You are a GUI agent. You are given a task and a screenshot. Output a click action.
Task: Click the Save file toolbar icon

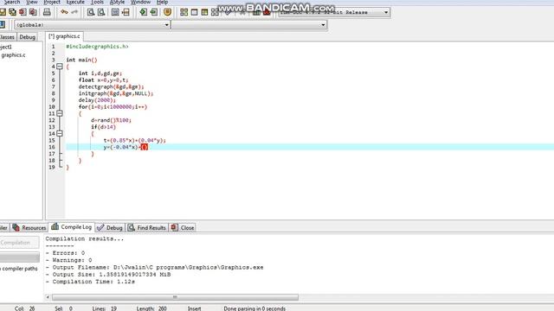click(3, 12)
